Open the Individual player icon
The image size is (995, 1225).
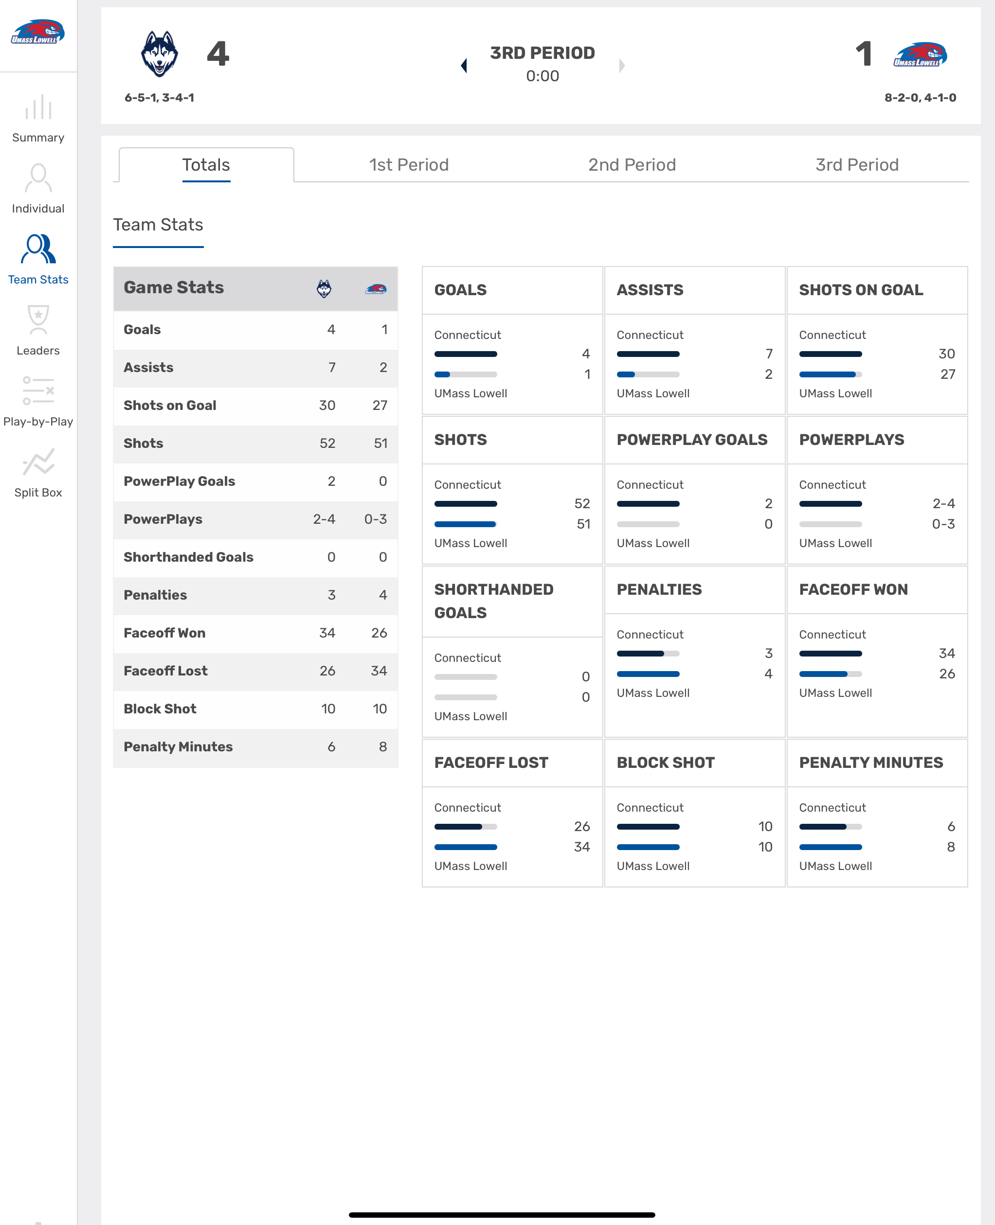click(38, 178)
